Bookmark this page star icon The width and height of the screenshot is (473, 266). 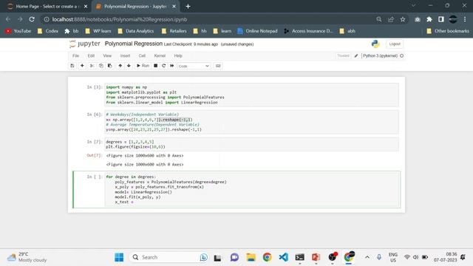[x=403, y=19]
